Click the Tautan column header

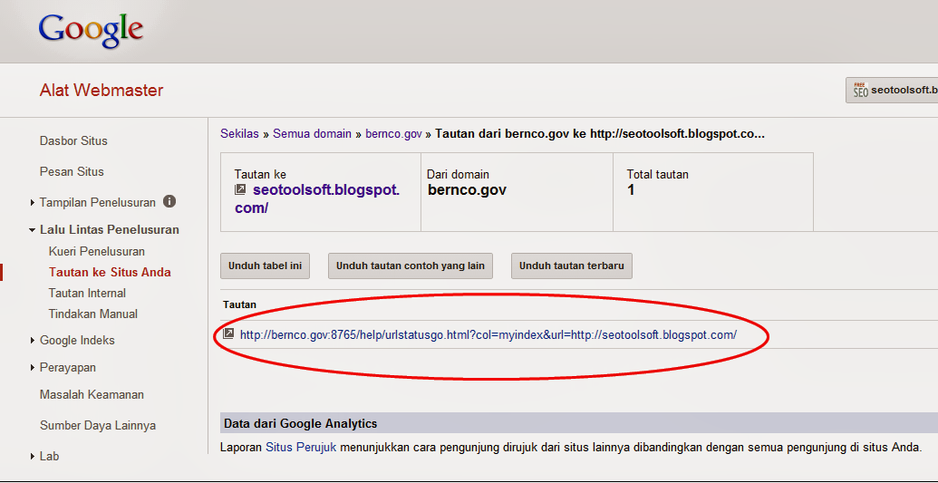[x=239, y=304]
